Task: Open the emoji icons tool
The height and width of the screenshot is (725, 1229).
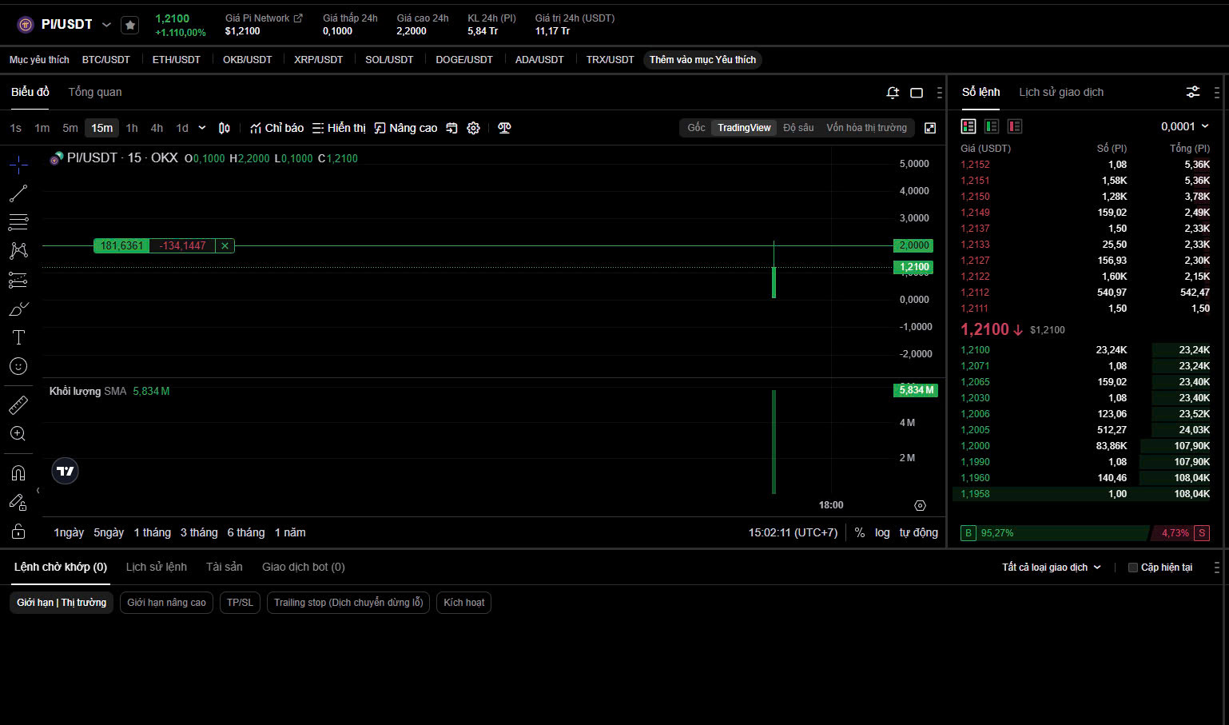Action: pos(18,366)
